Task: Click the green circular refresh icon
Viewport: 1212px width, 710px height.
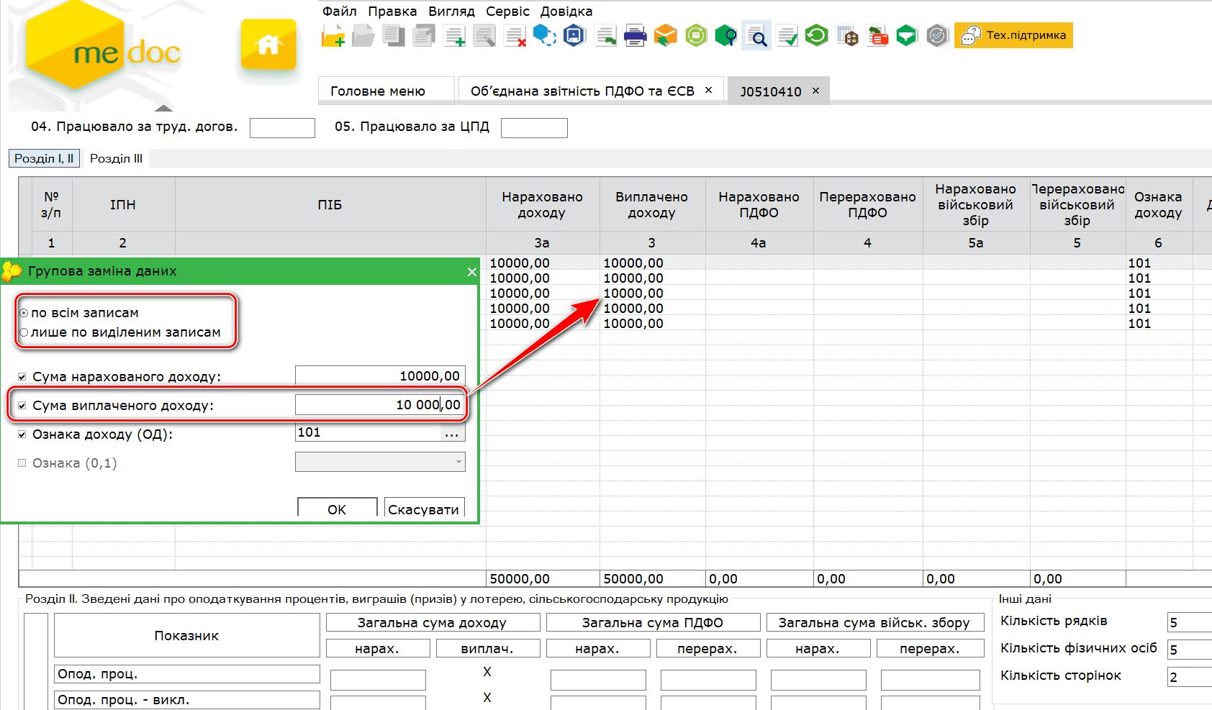Action: pyautogui.click(x=816, y=35)
